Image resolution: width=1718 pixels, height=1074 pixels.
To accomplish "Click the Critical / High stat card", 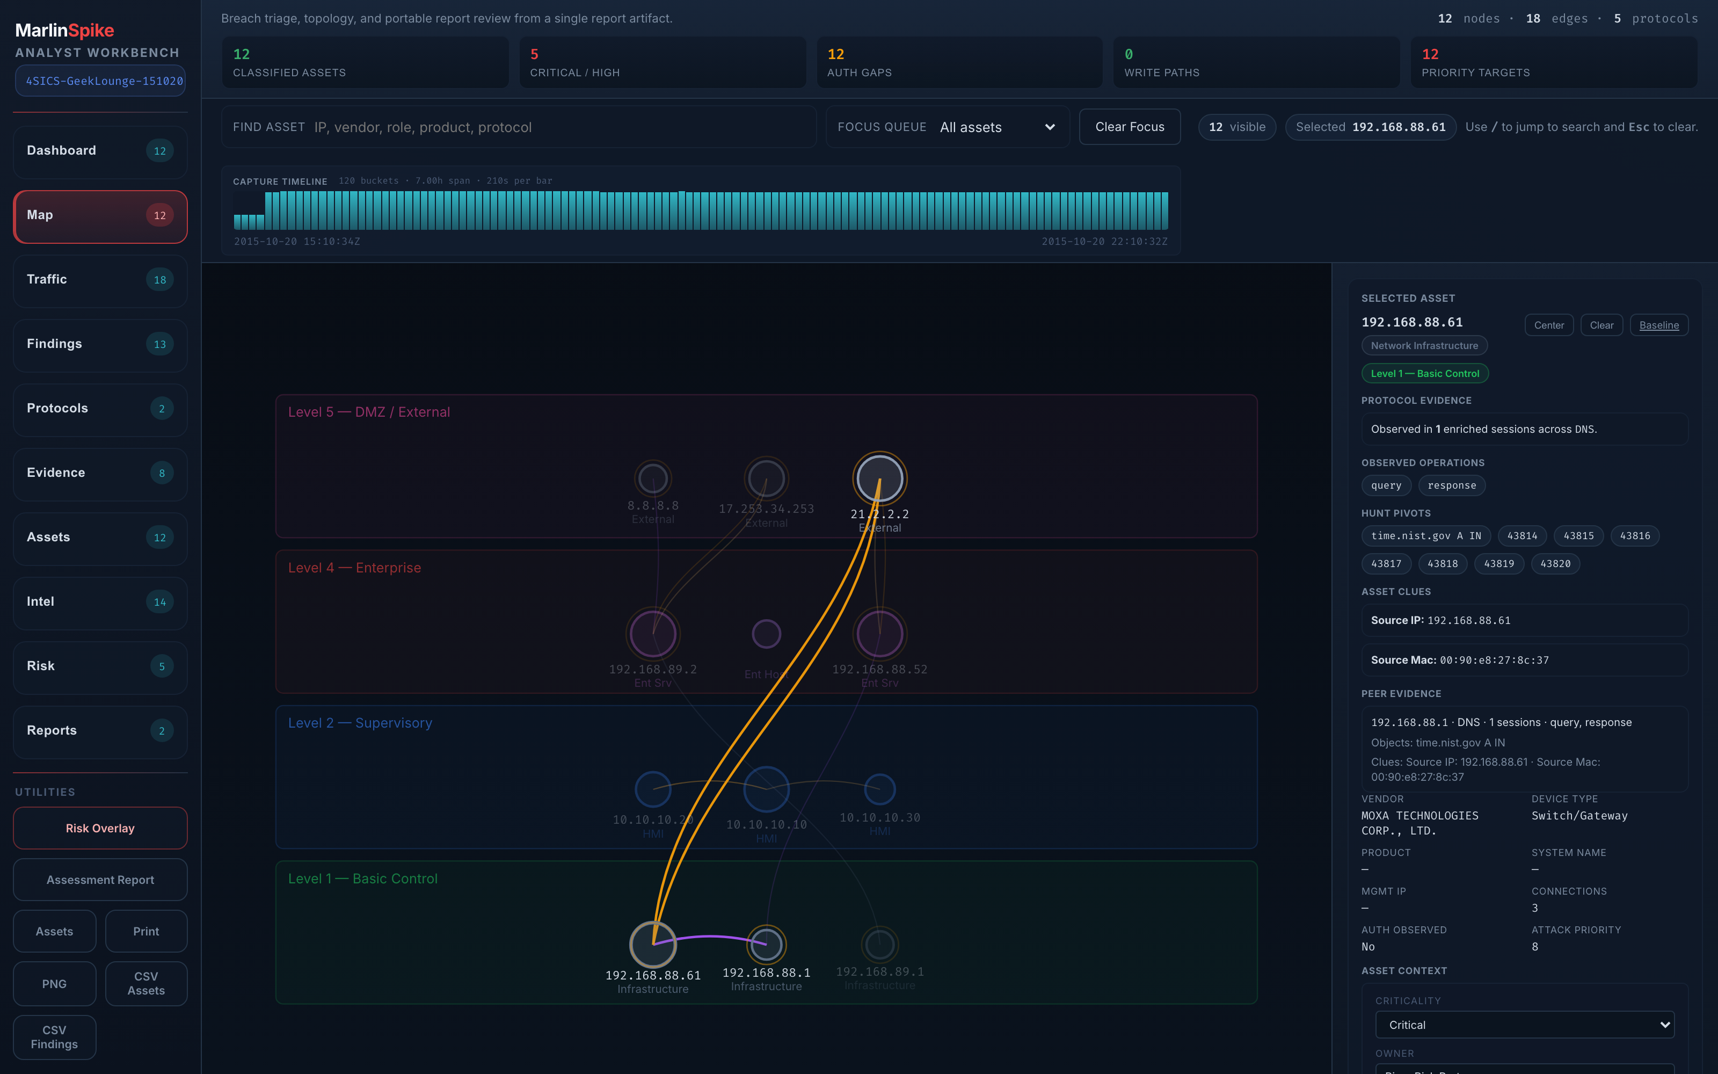I will coord(663,62).
